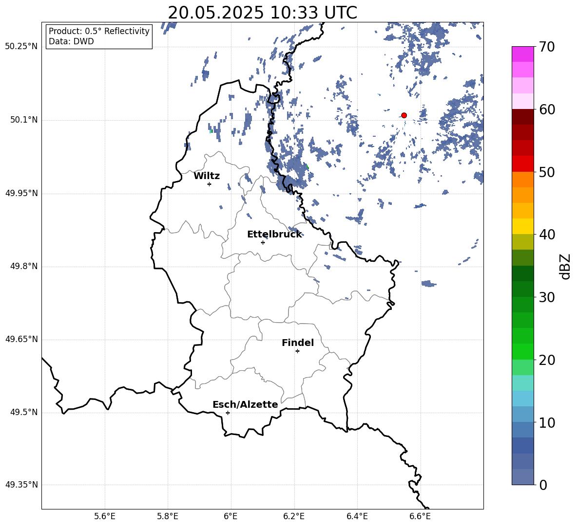Viewport: 577px width, 526px height.
Task: Click the Esch/Alzette city label
Action: (x=245, y=404)
